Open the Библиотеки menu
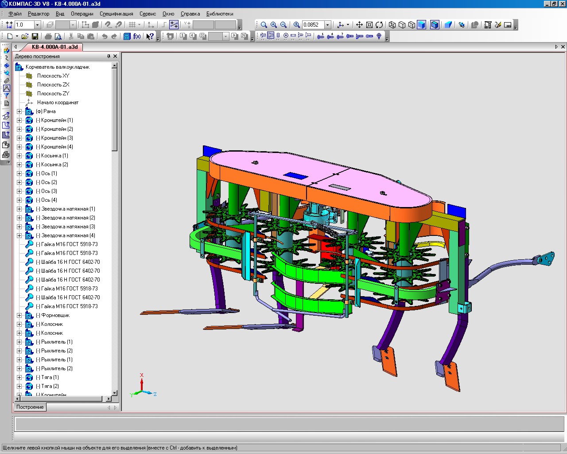Screen dimensions: 567x454 (220, 14)
